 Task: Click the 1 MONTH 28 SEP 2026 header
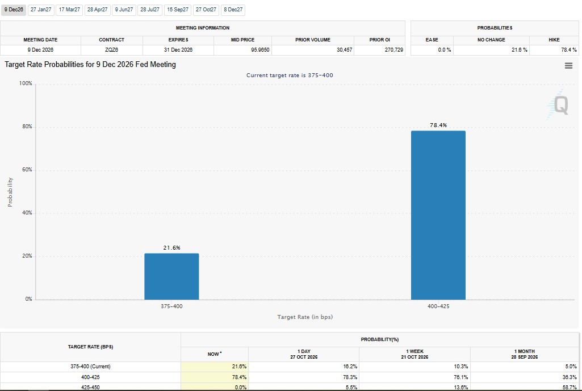click(x=525, y=354)
